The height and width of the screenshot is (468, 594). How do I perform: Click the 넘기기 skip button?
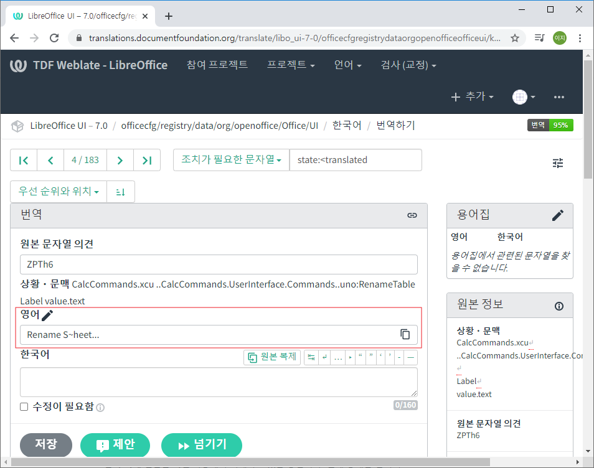pyautogui.click(x=202, y=444)
